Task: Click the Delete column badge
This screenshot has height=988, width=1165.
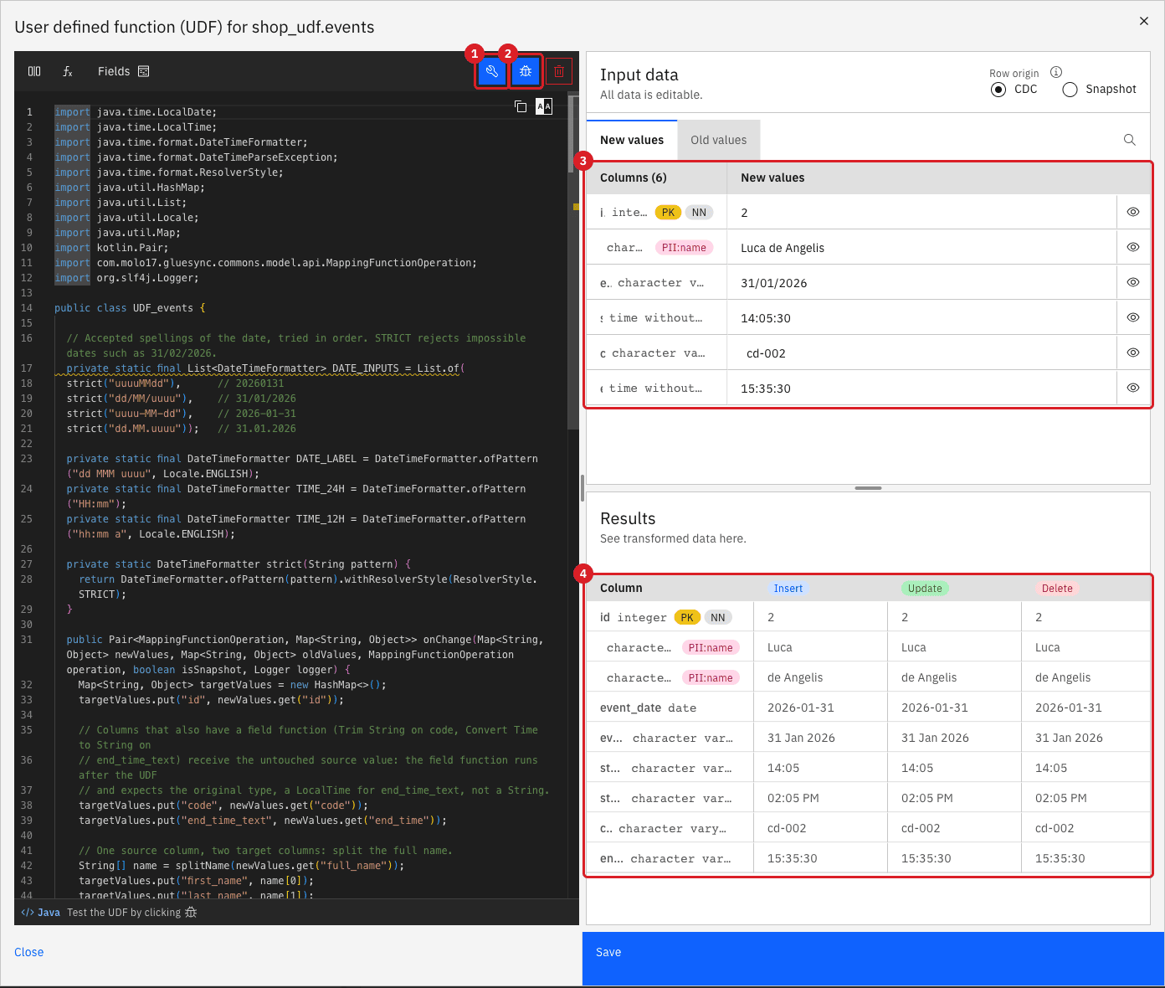Action: tap(1057, 589)
